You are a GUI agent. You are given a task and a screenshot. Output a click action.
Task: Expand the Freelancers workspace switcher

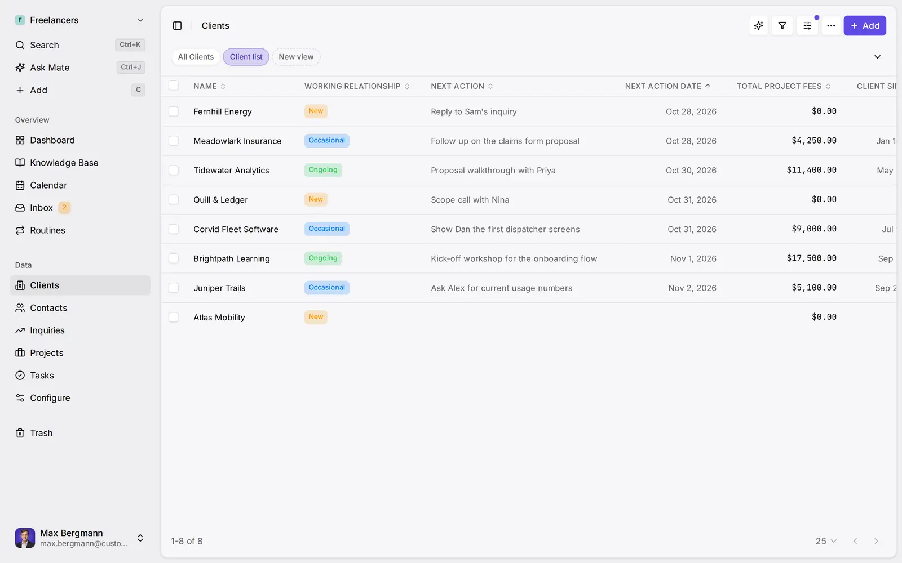[80, 20]
